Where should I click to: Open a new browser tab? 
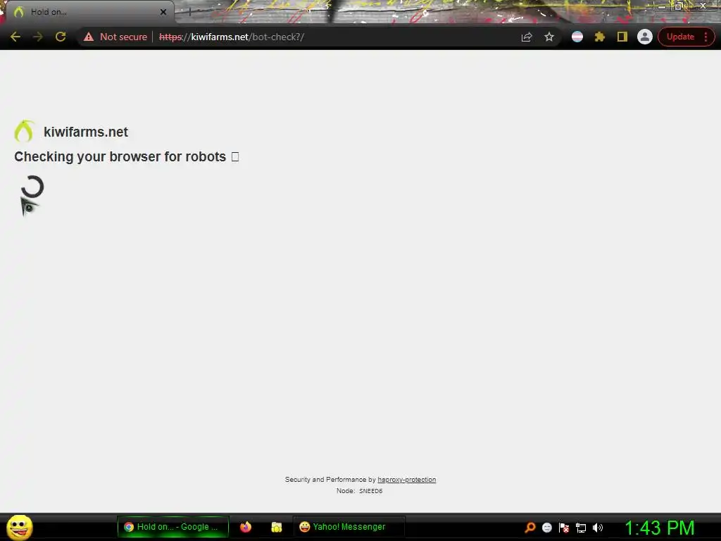pyautogui.click(x=189, y=12)
